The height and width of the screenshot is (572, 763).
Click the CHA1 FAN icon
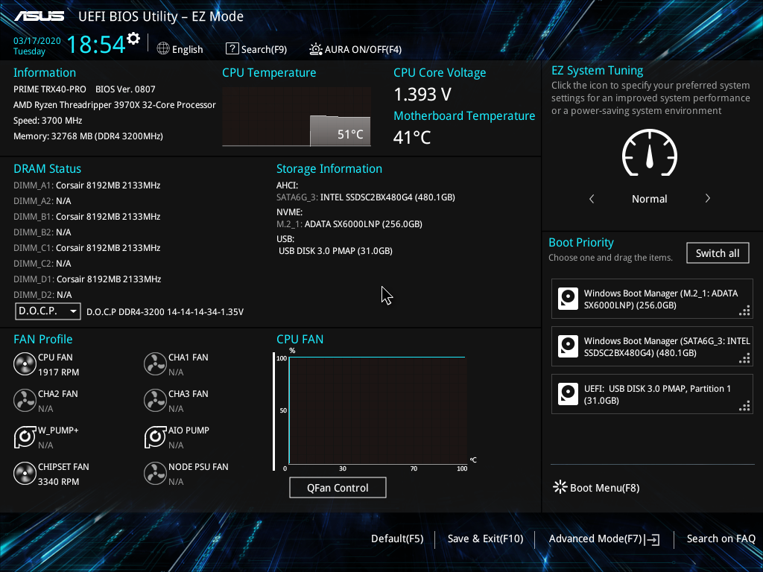pyautogui.click(x=155, y=363)
